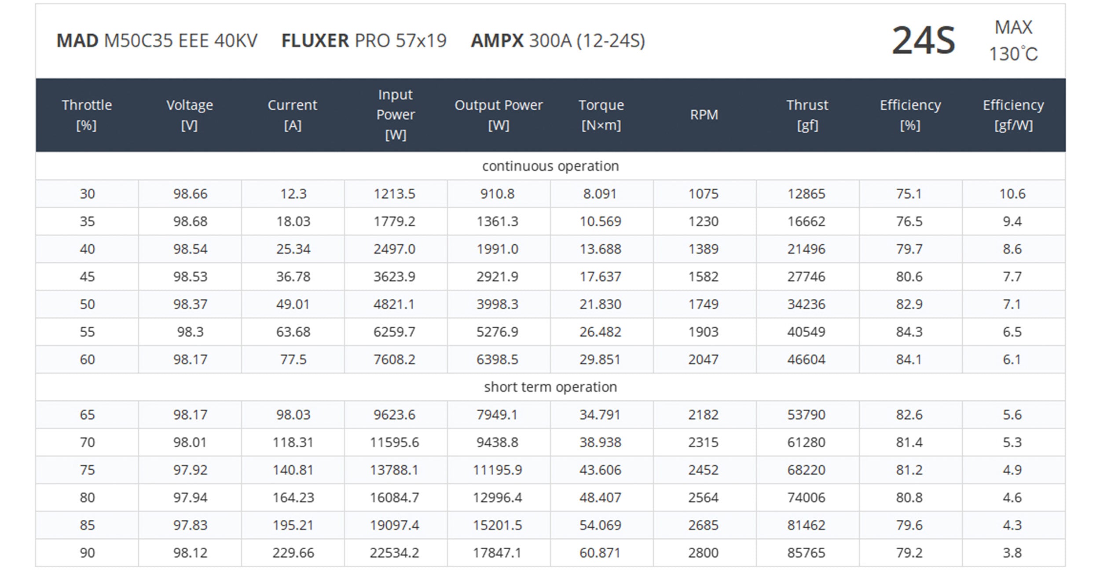This screenshot has width=1100, height=573.
Task: Select the AMPX 300A (12-24S) label
Action: pyautogui.click(x=558, y=41)
